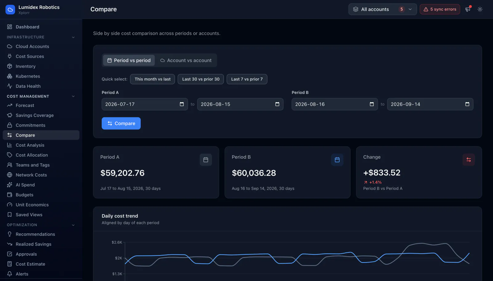Click the Teams and Tags people icon

click(x=10, y=165)
